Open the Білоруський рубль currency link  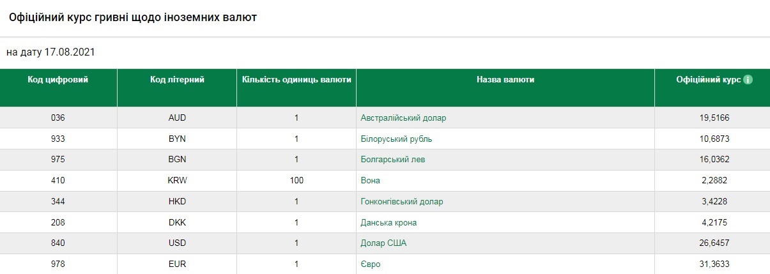point(401,139)
